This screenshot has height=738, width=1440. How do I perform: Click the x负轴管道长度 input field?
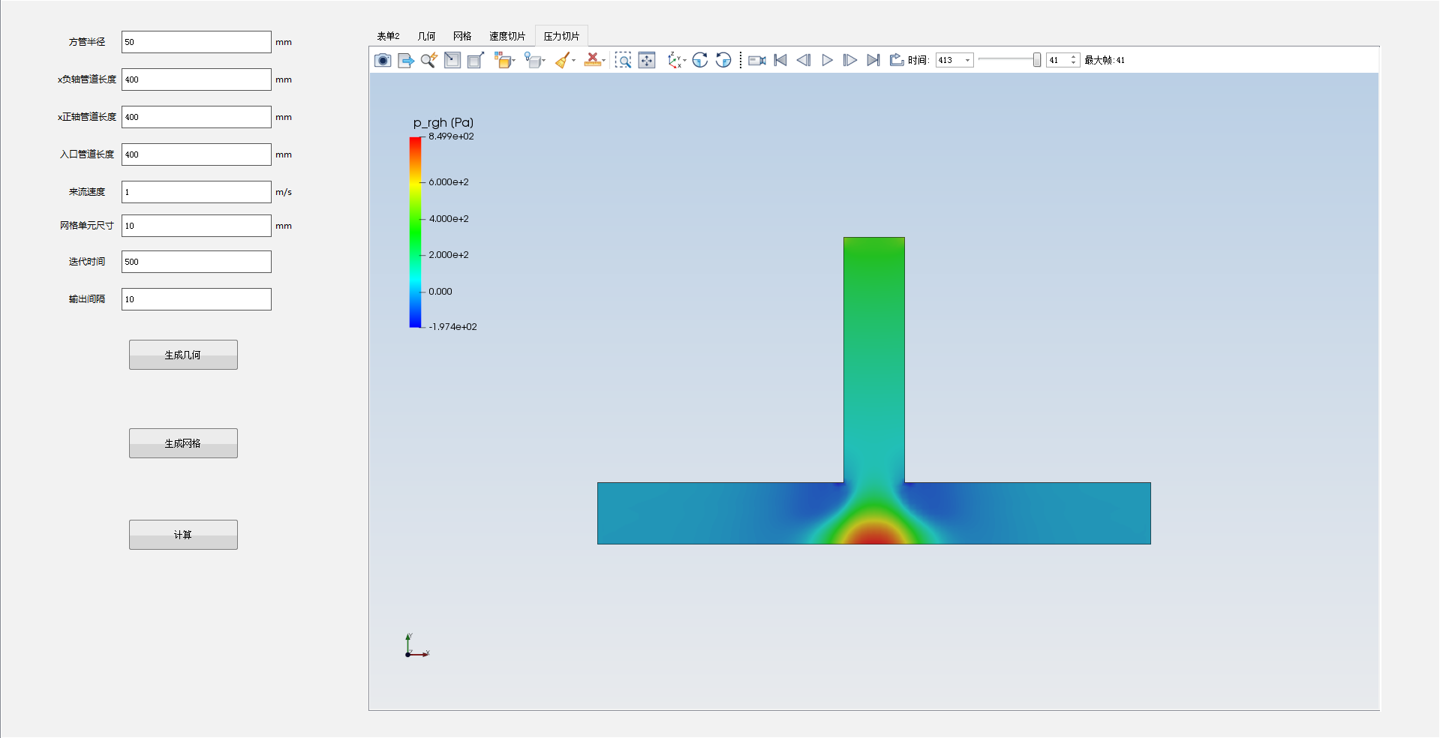[x=197, y=79]
